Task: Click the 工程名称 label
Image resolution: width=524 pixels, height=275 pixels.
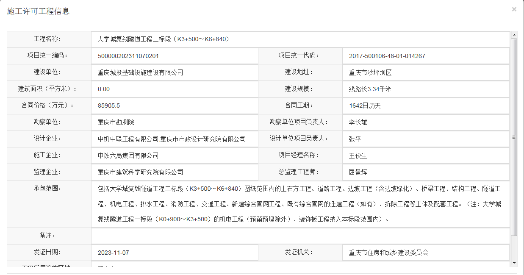Action: pos(48,39)
